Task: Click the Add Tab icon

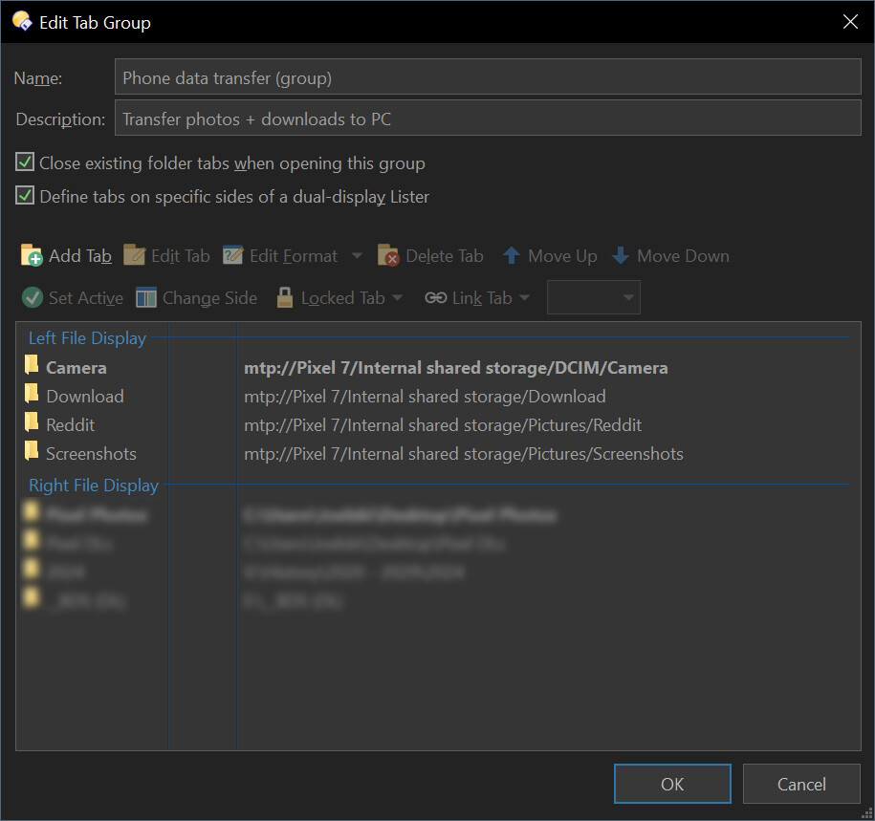Action: pyautogui.click(x=32, y=256)
